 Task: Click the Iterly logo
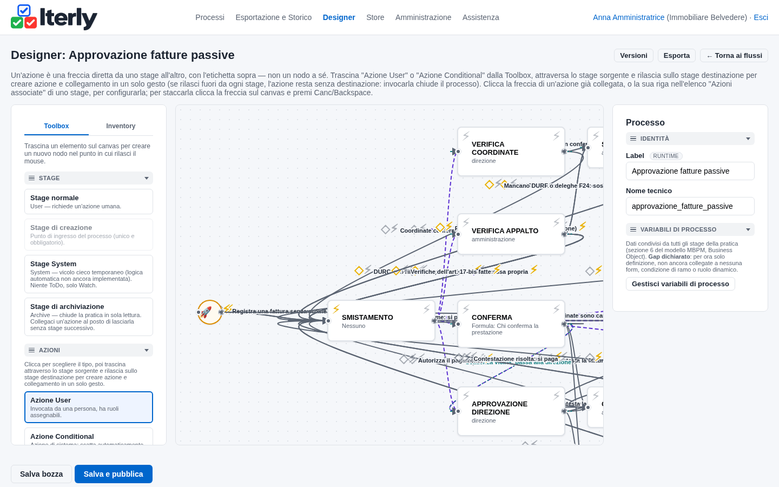click(54, 17)
